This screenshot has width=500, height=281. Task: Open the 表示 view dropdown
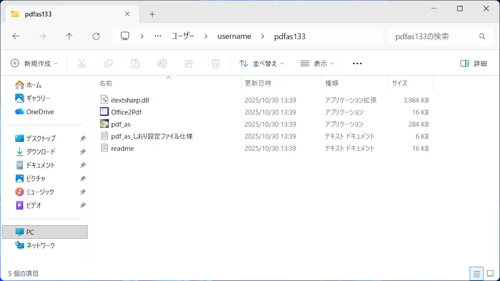pos(317,64)
